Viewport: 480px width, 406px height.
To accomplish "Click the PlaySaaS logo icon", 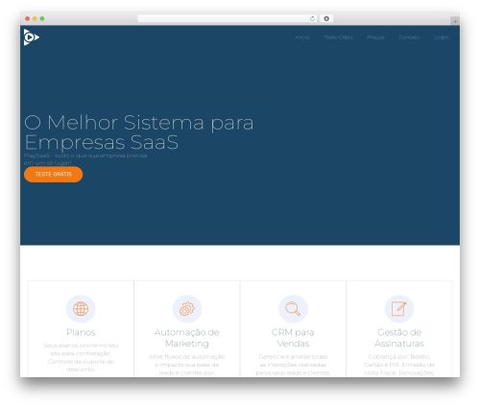I will (x=32, y=37).
